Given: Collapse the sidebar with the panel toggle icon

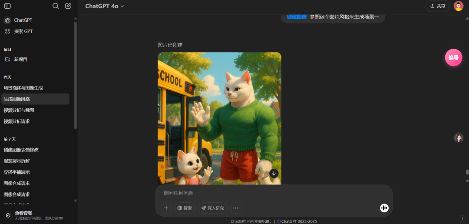Looking at the screenshot, I should pos(7,6).
